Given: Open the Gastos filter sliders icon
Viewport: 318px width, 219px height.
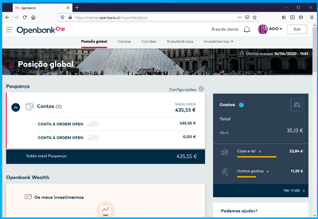Looking at the screenshot, I should click(297, 105).
